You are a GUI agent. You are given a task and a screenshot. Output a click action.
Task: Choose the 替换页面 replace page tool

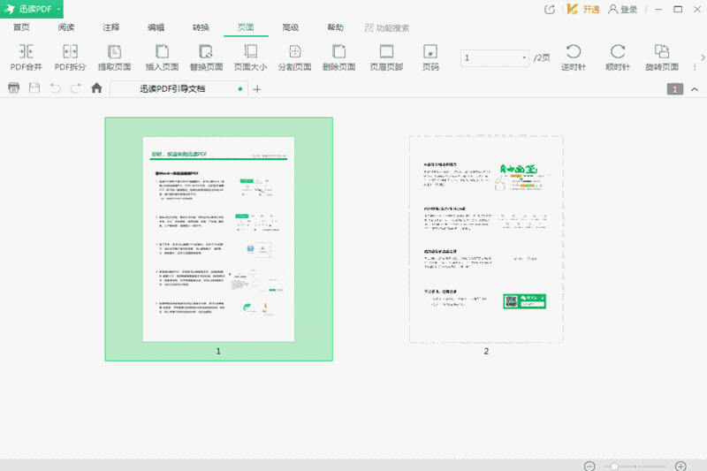pyautogui.click(x=206, y=57)
